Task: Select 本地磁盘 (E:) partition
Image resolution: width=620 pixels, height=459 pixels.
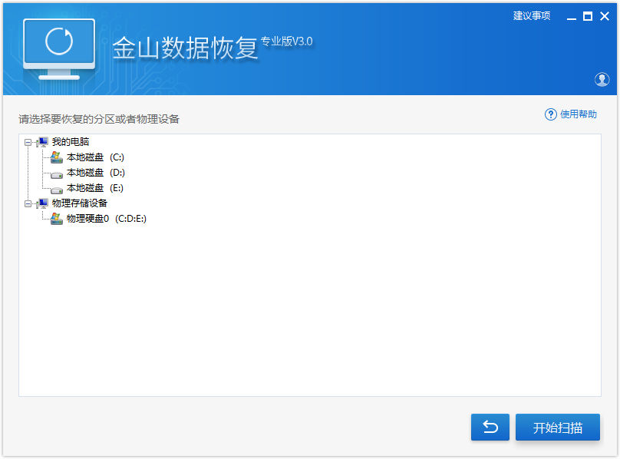Action: tap(95, 188)
